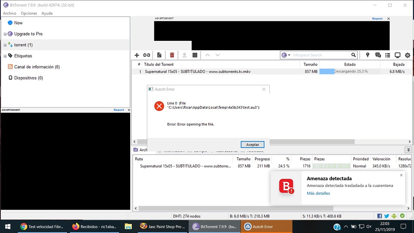Create a new torrent file icon
This screenshot has width=414, height=233.
[160, 55]
